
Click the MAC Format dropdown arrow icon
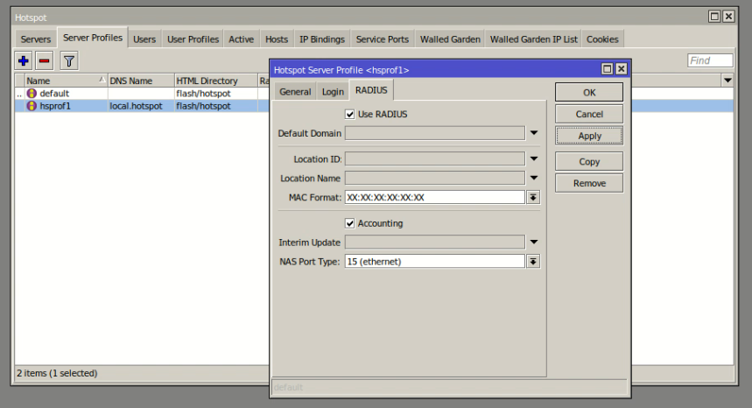pos(533,197)
